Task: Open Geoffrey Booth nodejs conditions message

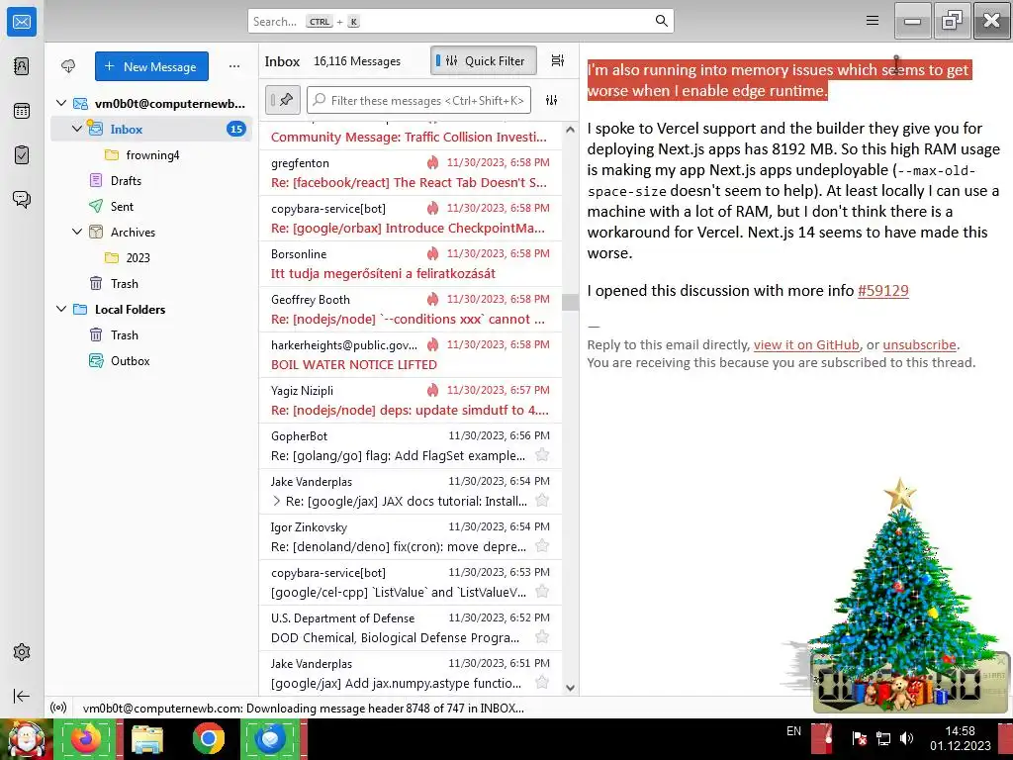Action: tap(411, 309)
